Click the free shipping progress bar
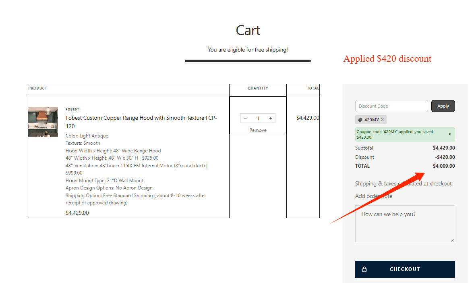The width and height of the screenshot is (472, 283). [x=248, y=61]
